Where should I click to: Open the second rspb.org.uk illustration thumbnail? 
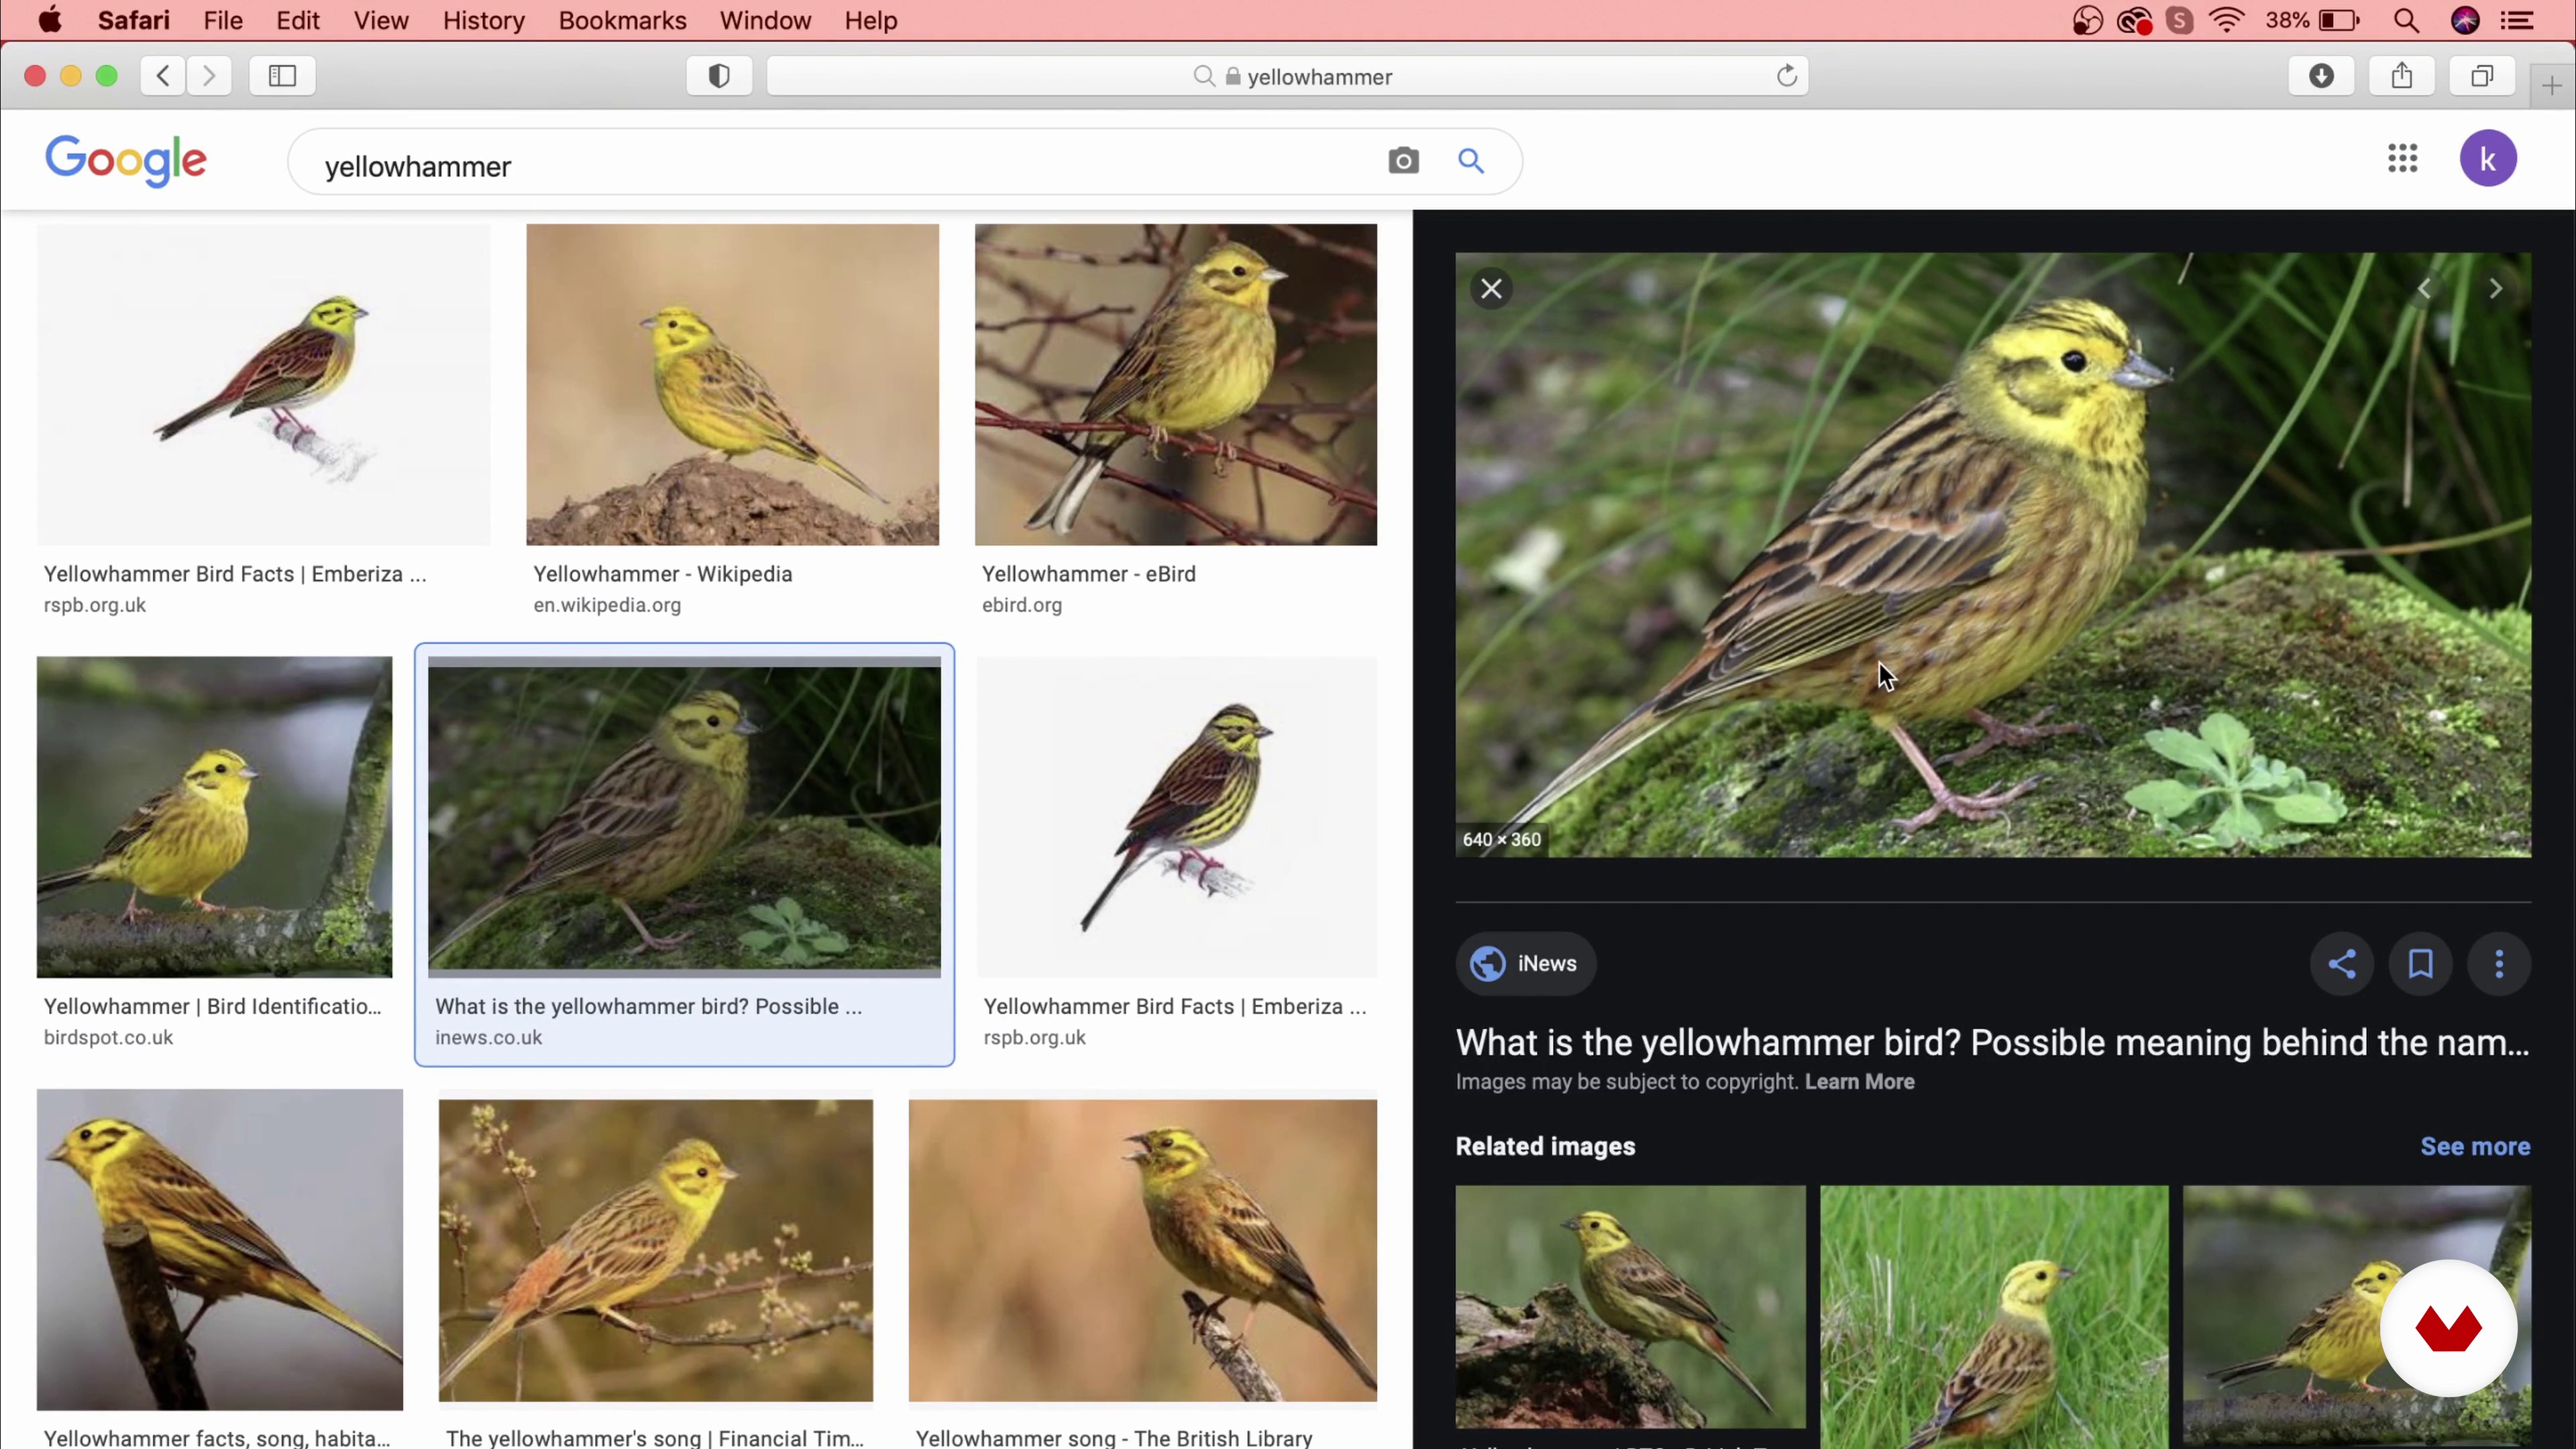click(x=1176, y=817)
